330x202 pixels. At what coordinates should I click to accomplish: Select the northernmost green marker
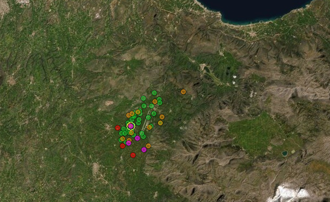(x=154, y=93)
